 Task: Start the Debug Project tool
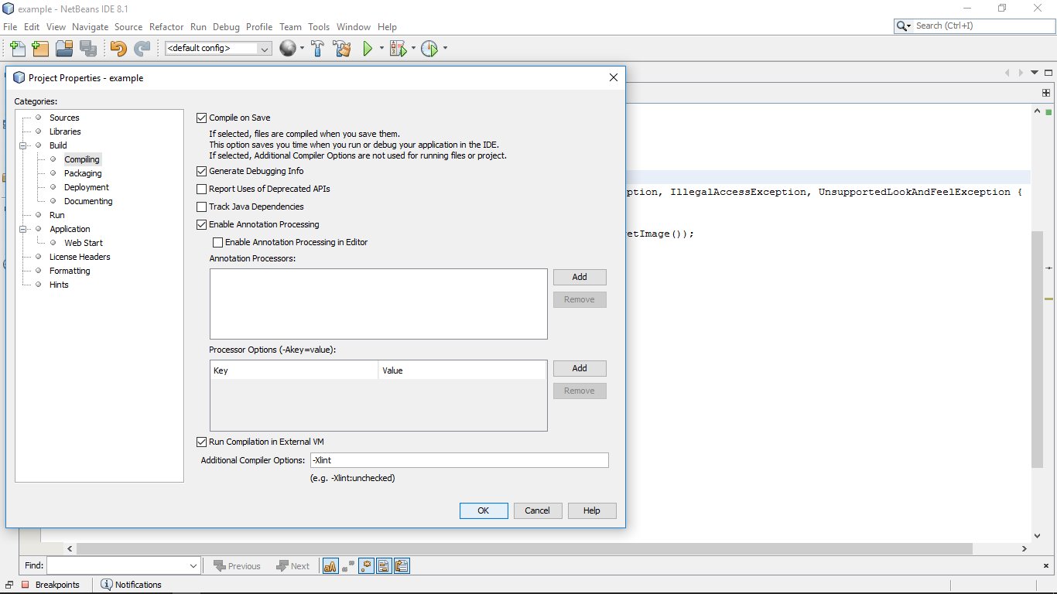coord(398,48)
